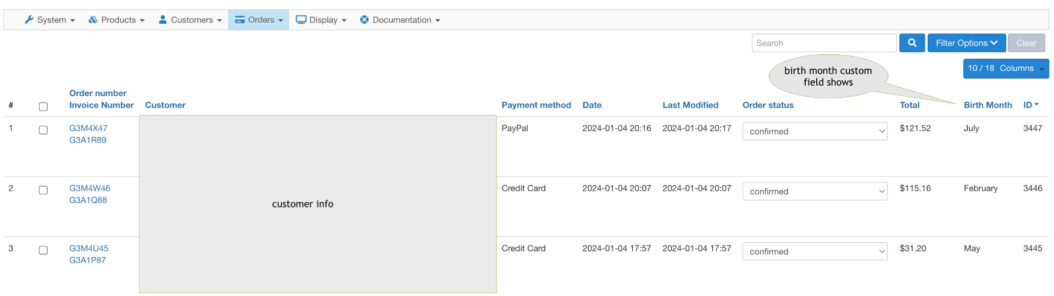Click the Orders credit card icon

(x=239, y=20)
